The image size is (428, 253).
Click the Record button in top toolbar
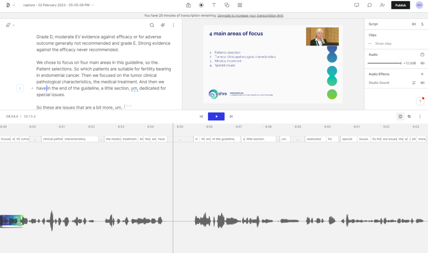point(201,5)
